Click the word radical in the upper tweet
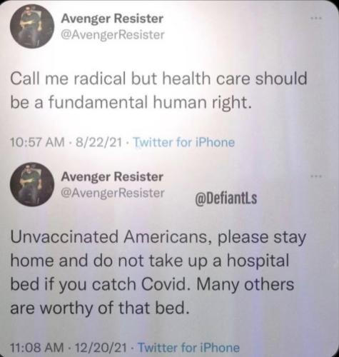 click(x=99, y=79)
